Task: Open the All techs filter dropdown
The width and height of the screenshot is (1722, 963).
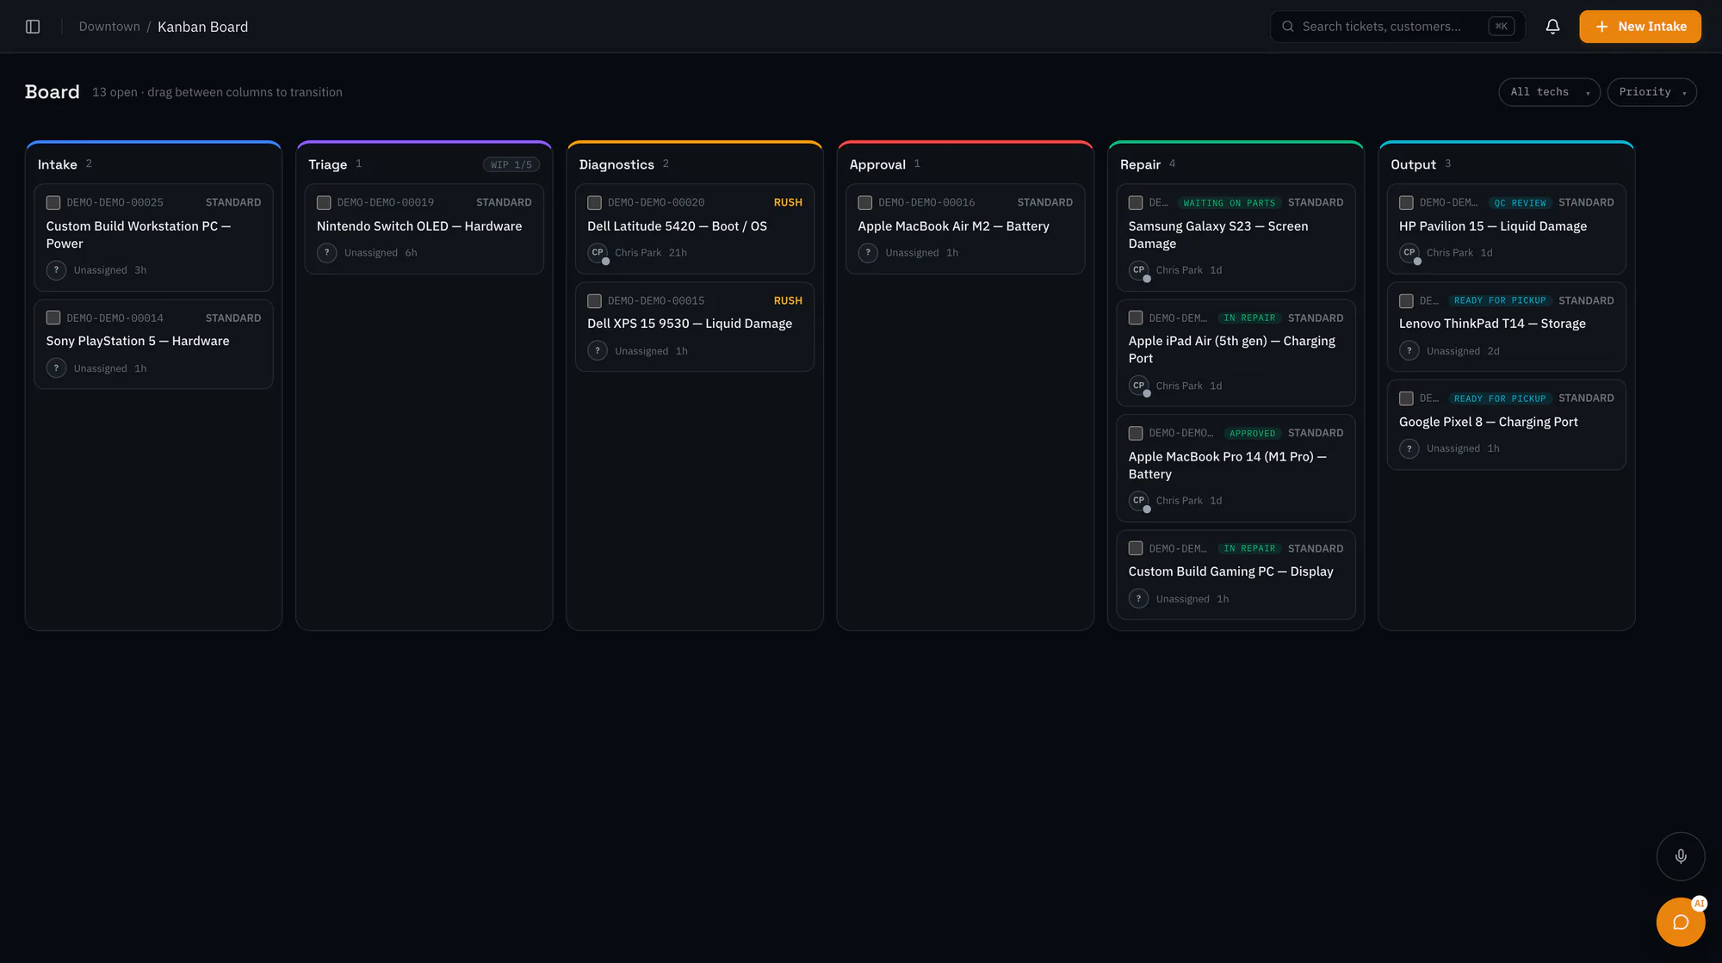Action: (x=1549, y=92)
